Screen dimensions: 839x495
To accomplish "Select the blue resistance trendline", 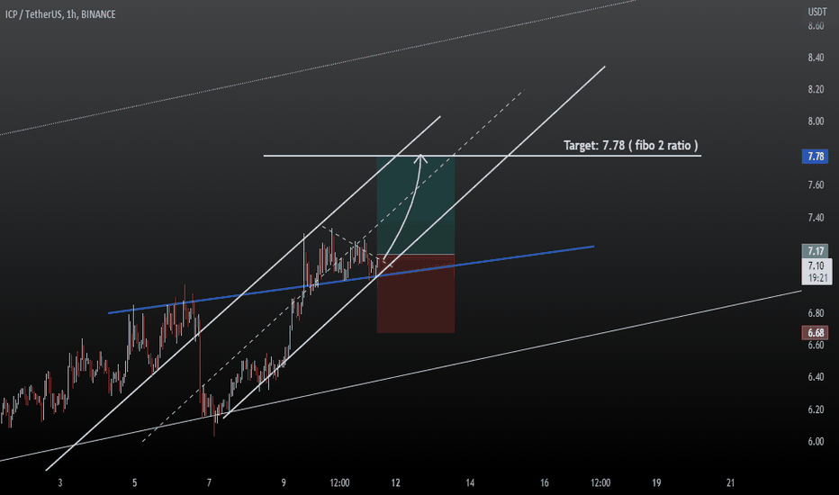I will 351,279.
